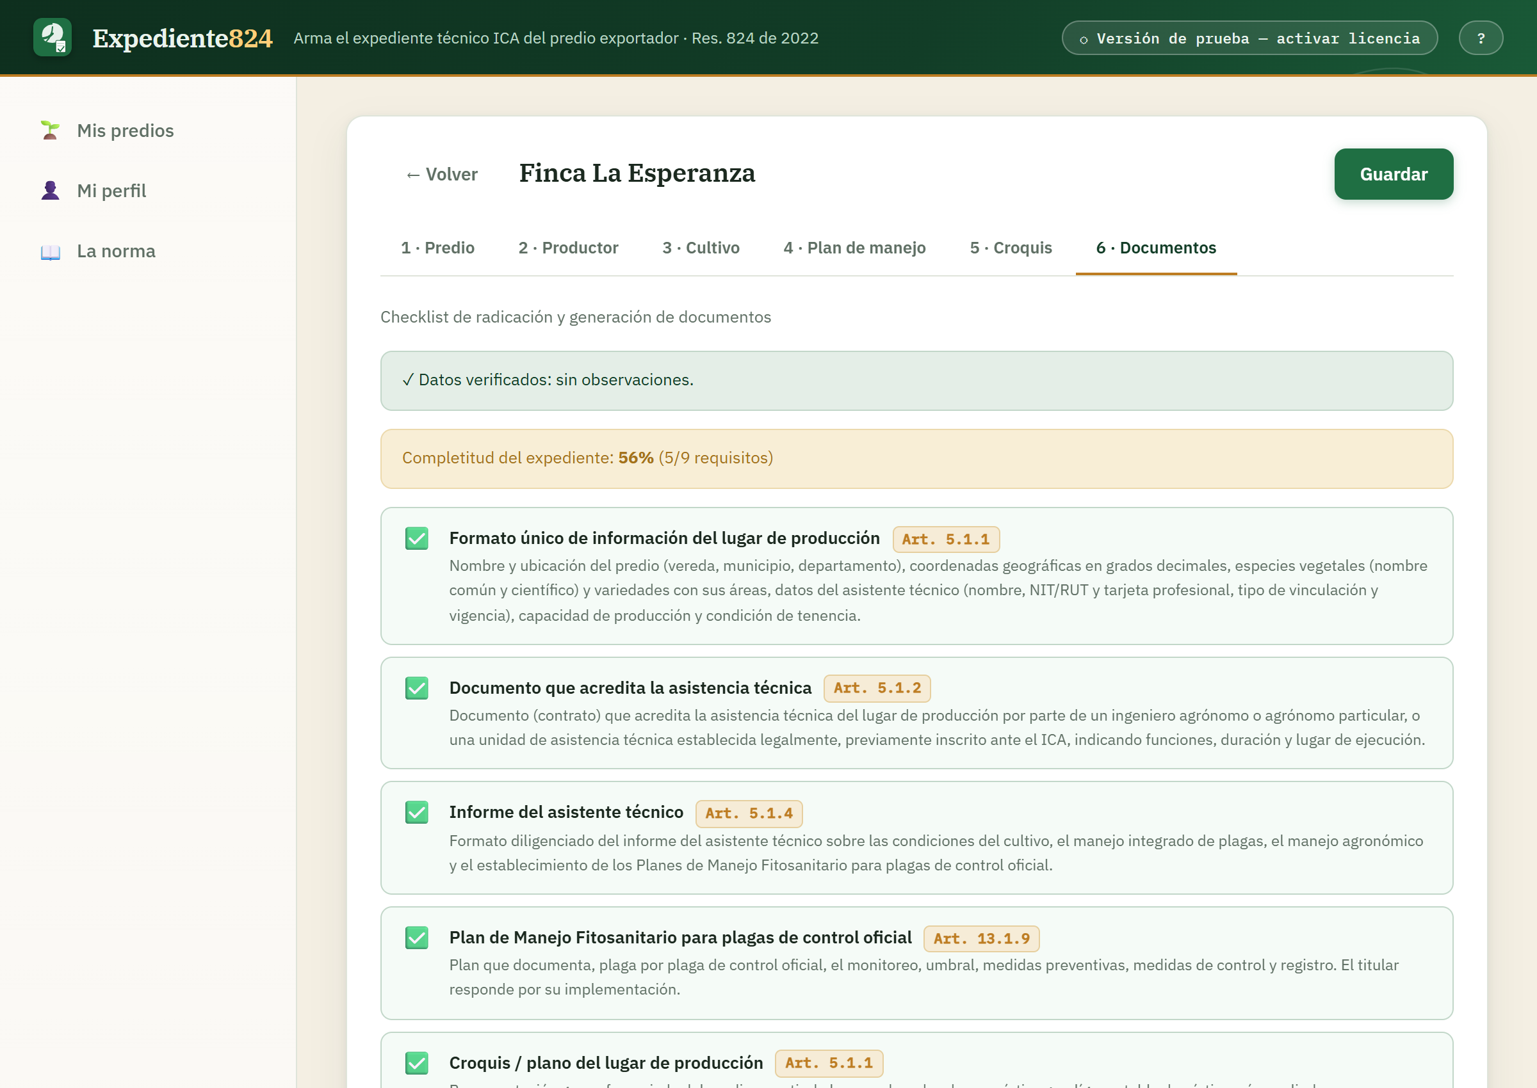This screenshot has height=1088, width=1537.
Task: Open Mis predios in the sidebar
Action: point(126,130)
